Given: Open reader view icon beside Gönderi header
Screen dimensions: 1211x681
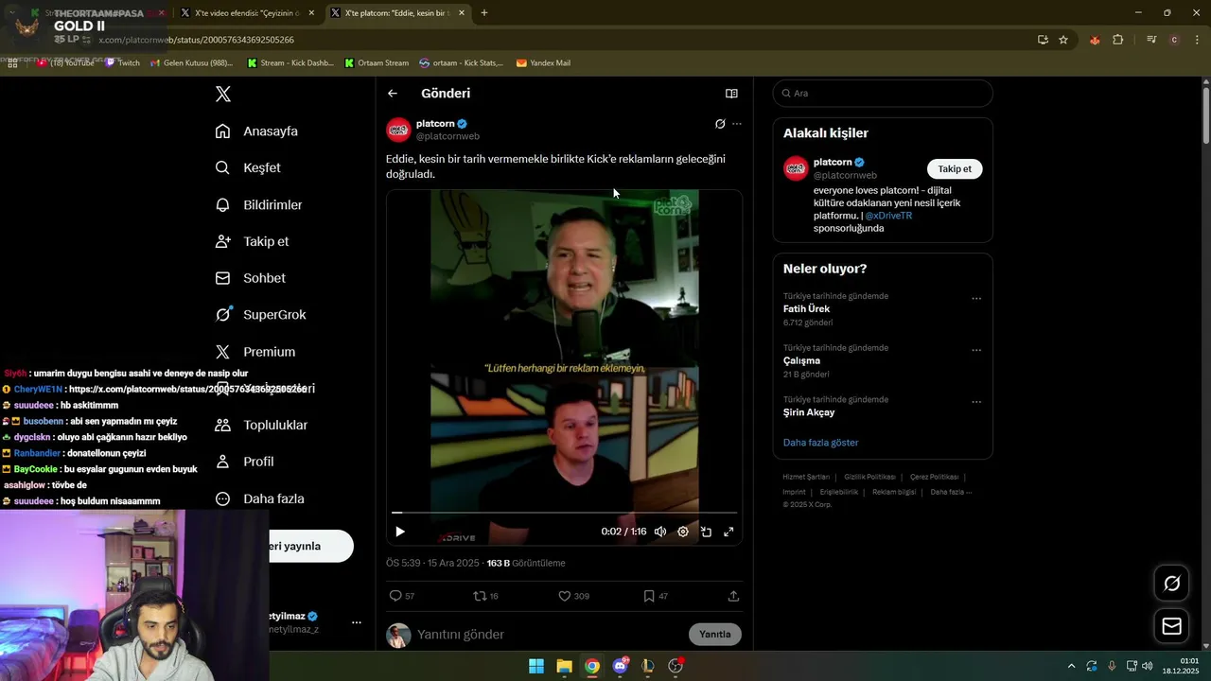Looking at the screenshot, I should pos(731,94).
